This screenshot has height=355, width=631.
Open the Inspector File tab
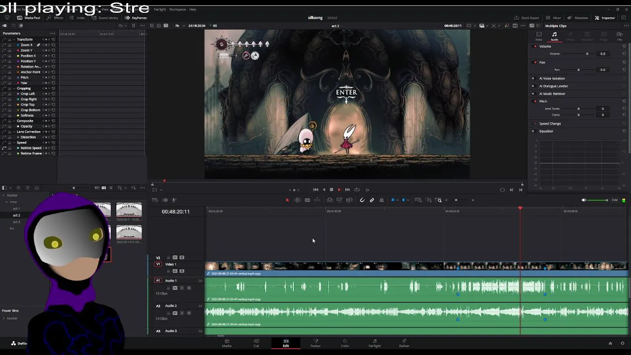[x=620, y=36]
